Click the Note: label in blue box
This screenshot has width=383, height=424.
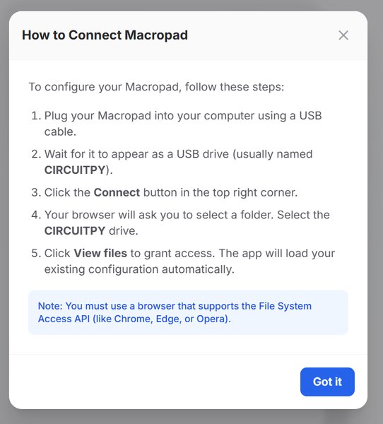click(50, 306)
